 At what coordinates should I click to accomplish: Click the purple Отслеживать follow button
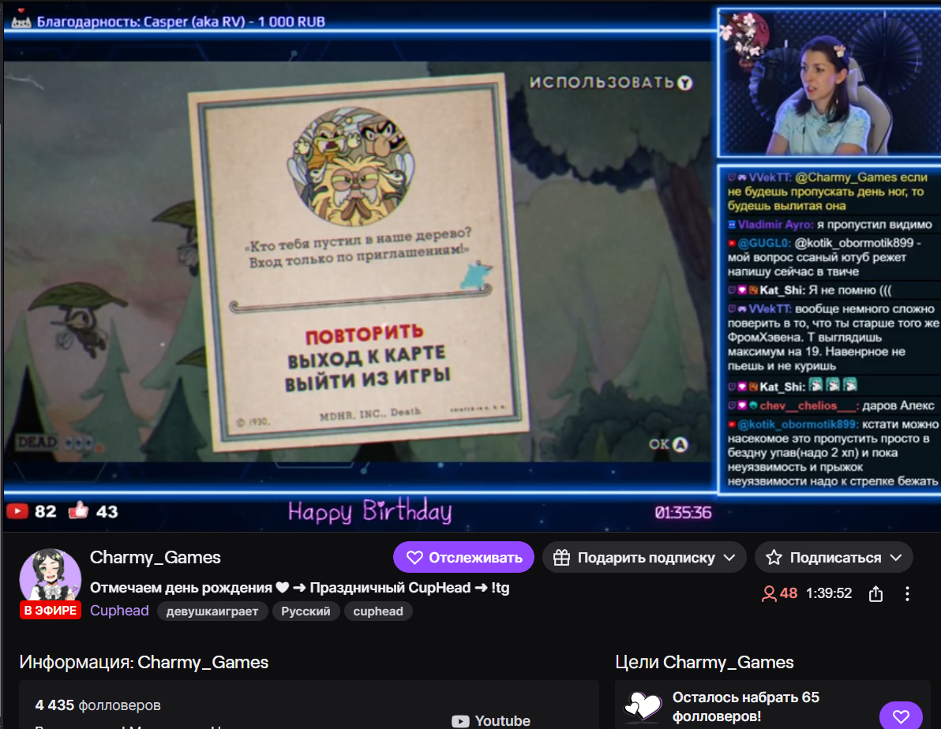463,557
